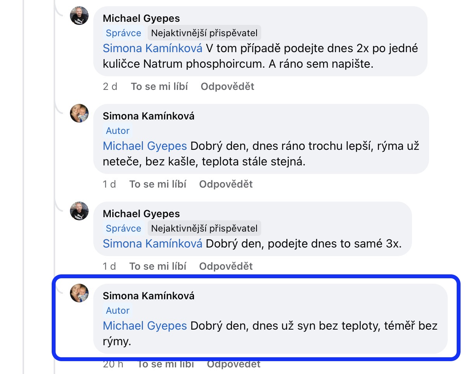Open Michael Gyepes mention in "rýma už neteče" comment
Screen dimensions: 466x374
145,146
